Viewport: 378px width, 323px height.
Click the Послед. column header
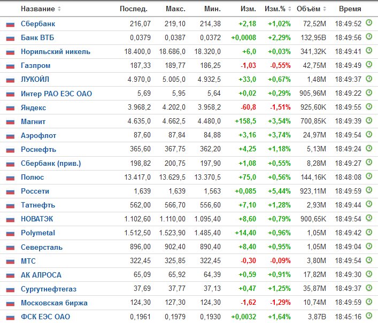coord(134,9)
